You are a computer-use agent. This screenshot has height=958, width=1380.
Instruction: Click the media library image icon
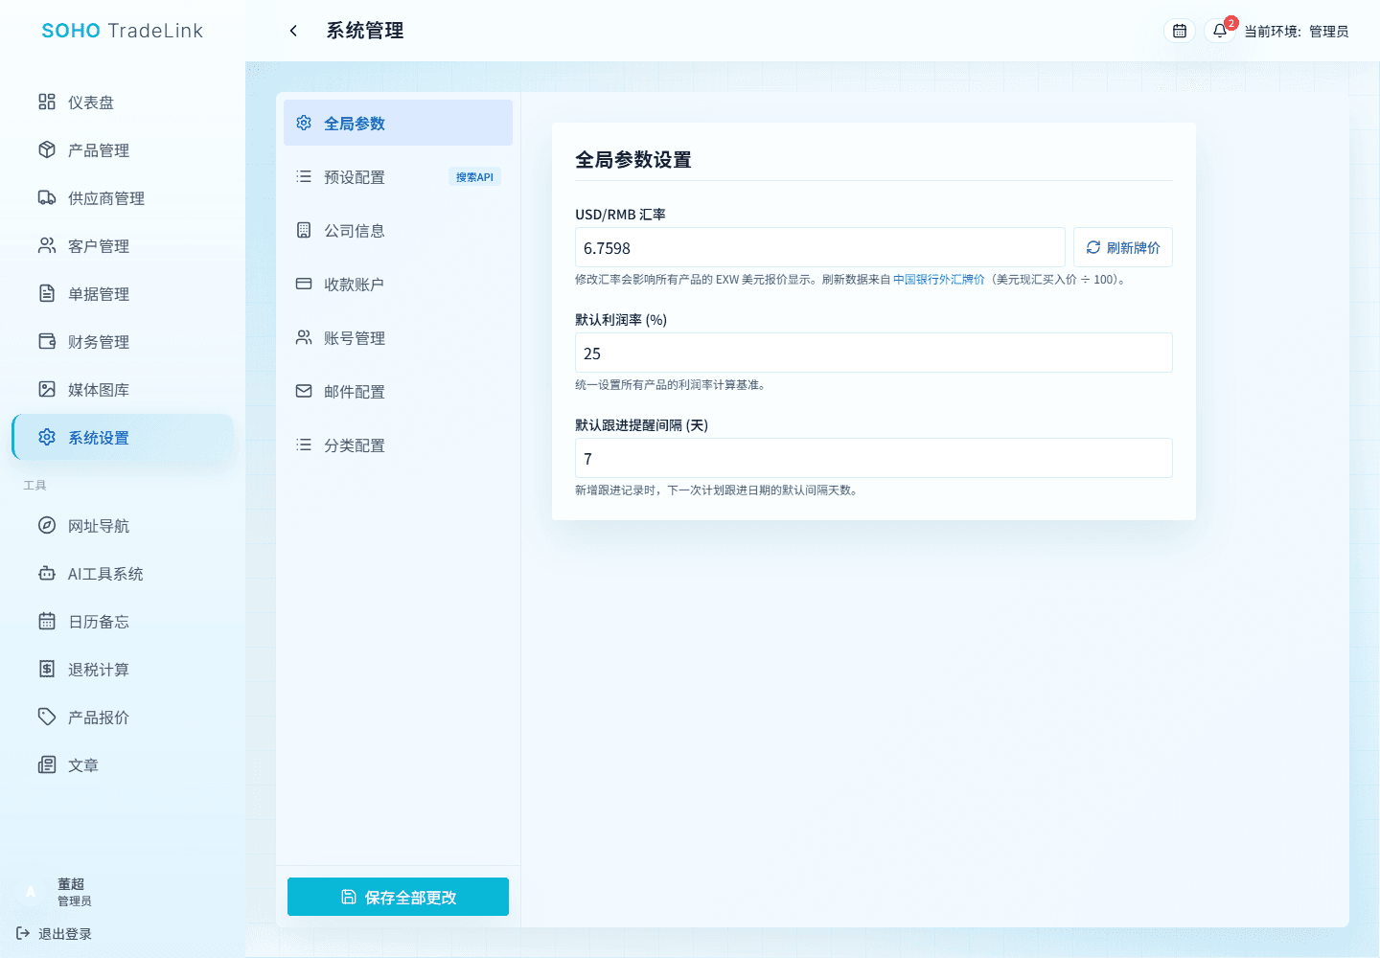(x=47, y=389)
